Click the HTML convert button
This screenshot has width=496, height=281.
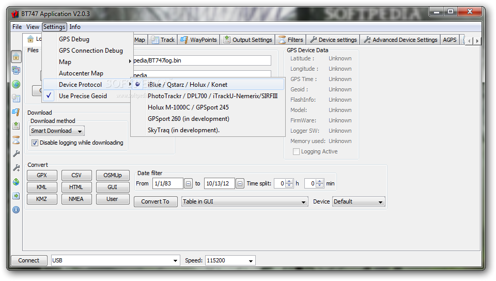76,187
